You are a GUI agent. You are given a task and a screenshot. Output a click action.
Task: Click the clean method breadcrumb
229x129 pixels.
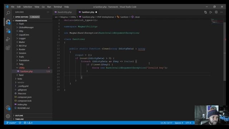pos(136,17)
